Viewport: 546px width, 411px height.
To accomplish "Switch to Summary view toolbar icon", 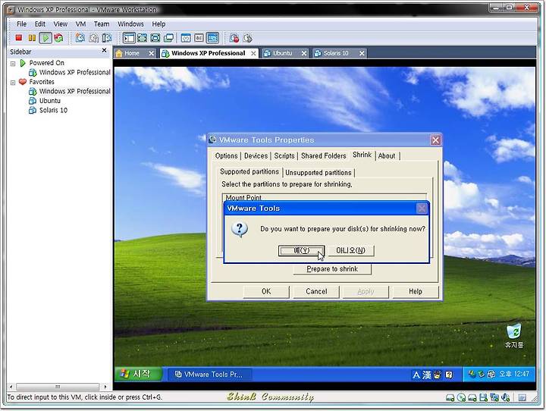I will 186,38.
